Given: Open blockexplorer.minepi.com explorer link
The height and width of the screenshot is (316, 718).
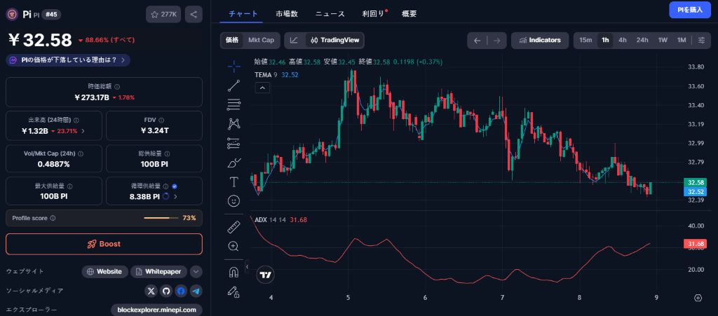Looking at the screenshot, I should (156, 310).
